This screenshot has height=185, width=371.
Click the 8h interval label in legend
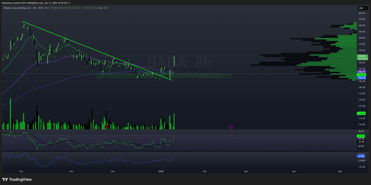(x=35, y=8)
